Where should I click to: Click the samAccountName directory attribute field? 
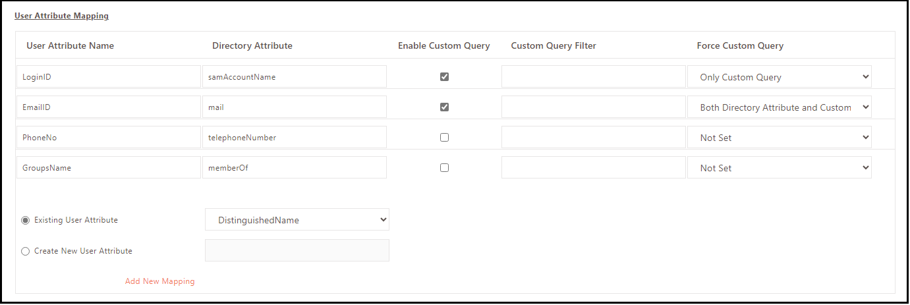294,76
